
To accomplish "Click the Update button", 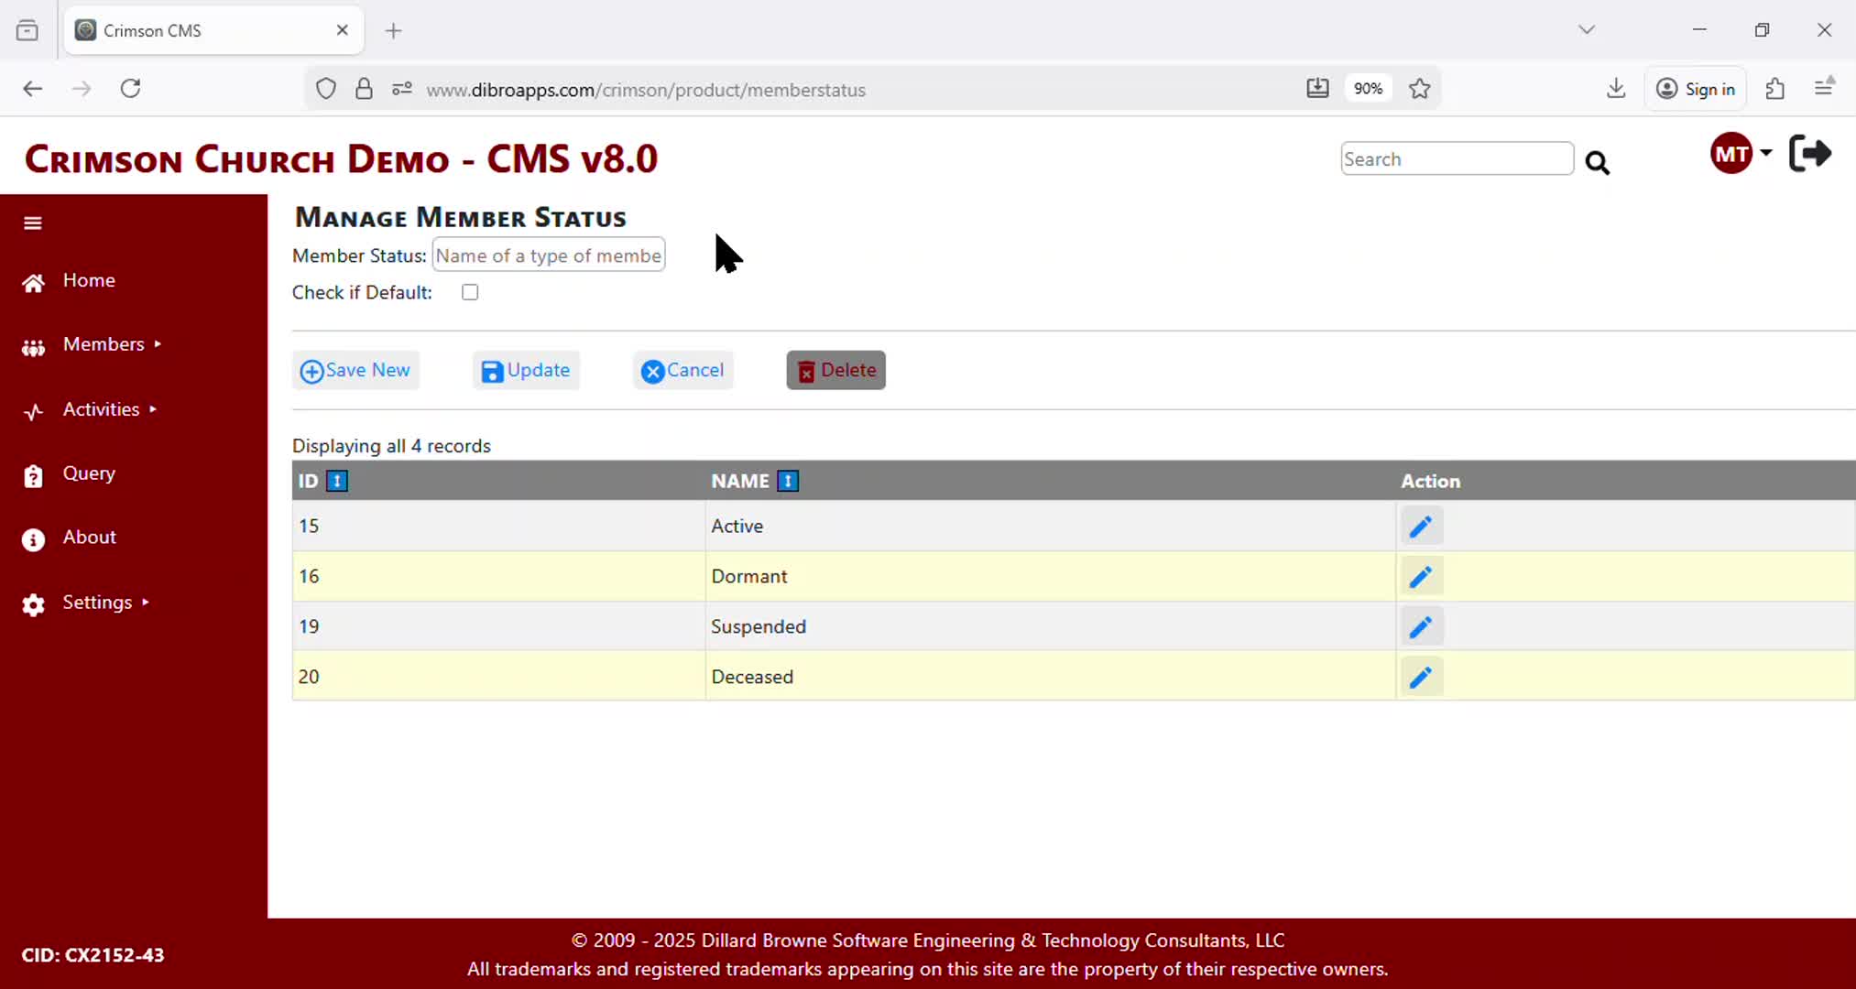I will 526,371.
